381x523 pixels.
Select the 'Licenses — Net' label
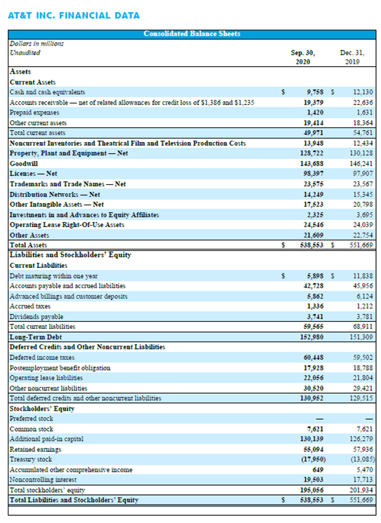[33, 174]
